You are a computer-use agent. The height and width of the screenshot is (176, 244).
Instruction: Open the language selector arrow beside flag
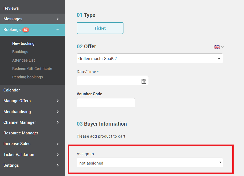point(222,47)
